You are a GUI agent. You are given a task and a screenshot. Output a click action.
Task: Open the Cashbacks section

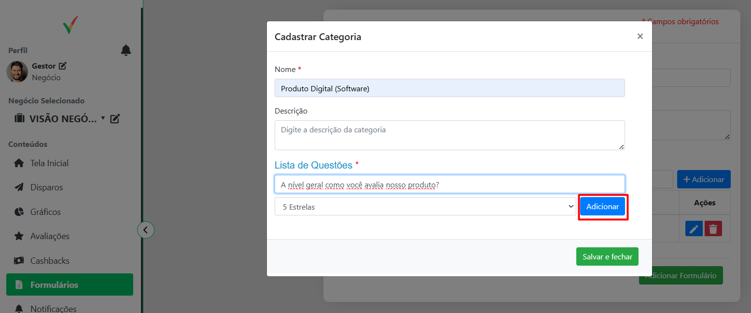click(50, 261)
